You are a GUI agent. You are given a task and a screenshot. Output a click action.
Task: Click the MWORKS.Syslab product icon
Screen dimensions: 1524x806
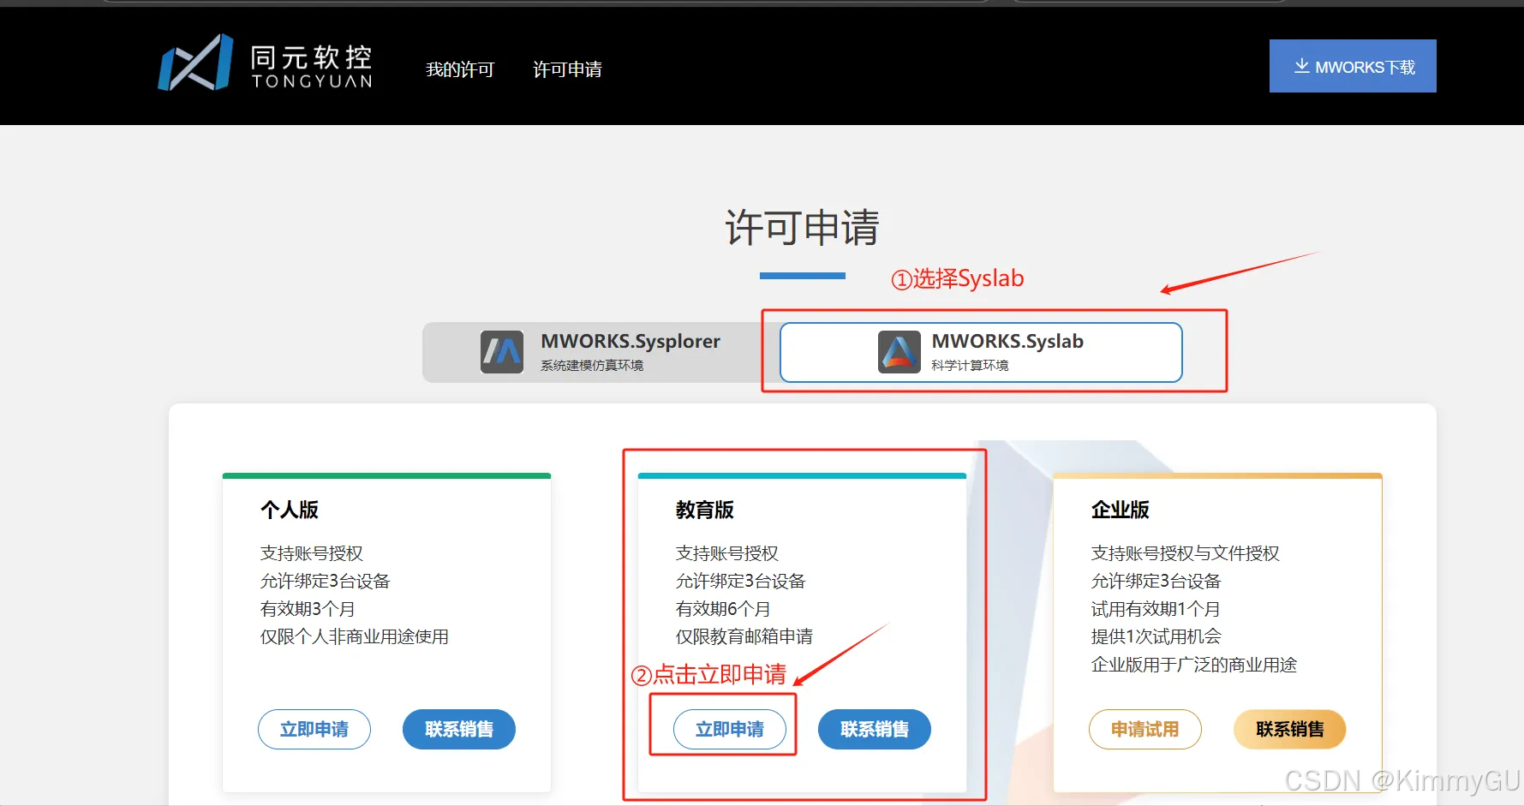(899, 352)
